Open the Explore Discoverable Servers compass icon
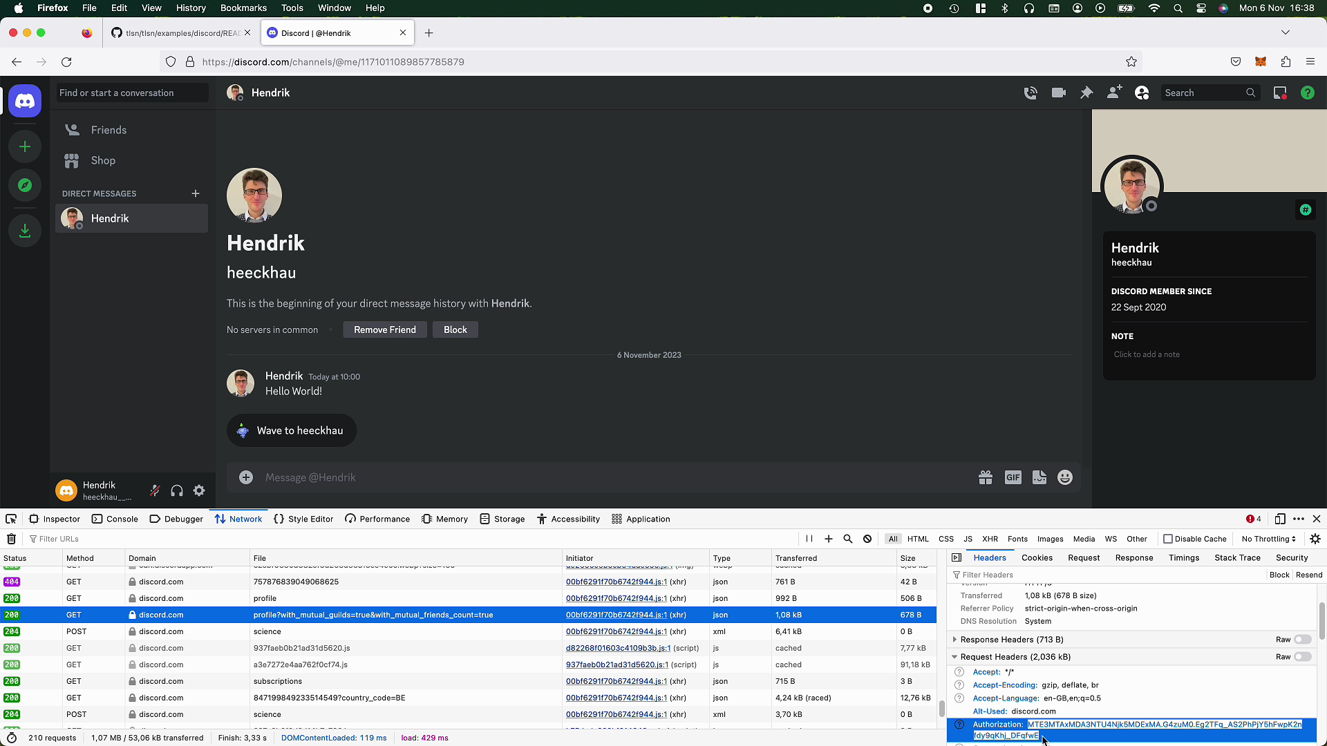The height and width of the screenshot is (746, 1327). 25,185
